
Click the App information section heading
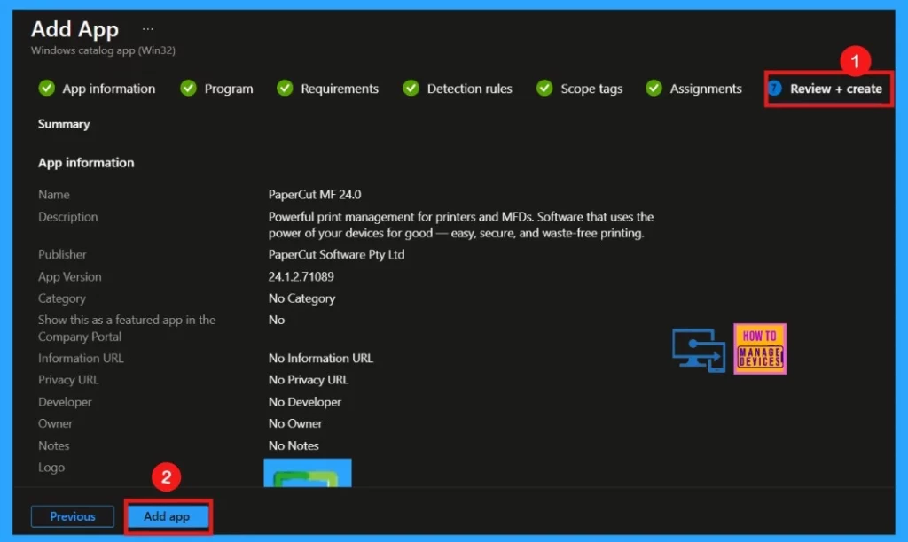pyautogui.click(x=86, y=163)
